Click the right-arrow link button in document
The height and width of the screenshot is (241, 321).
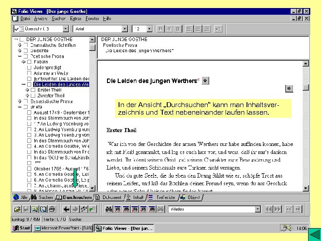(x=289, y=88)
